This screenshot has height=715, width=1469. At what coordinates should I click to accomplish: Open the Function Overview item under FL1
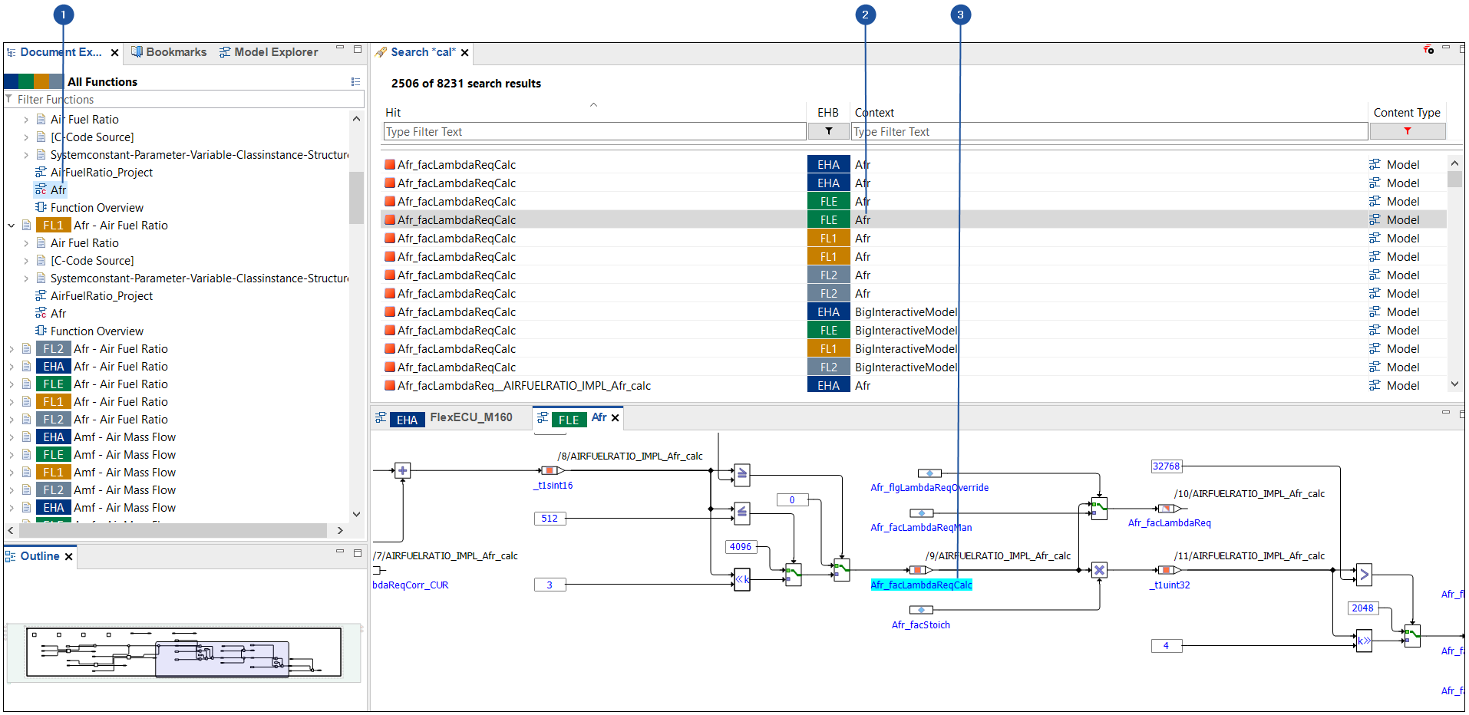point(97,331)
